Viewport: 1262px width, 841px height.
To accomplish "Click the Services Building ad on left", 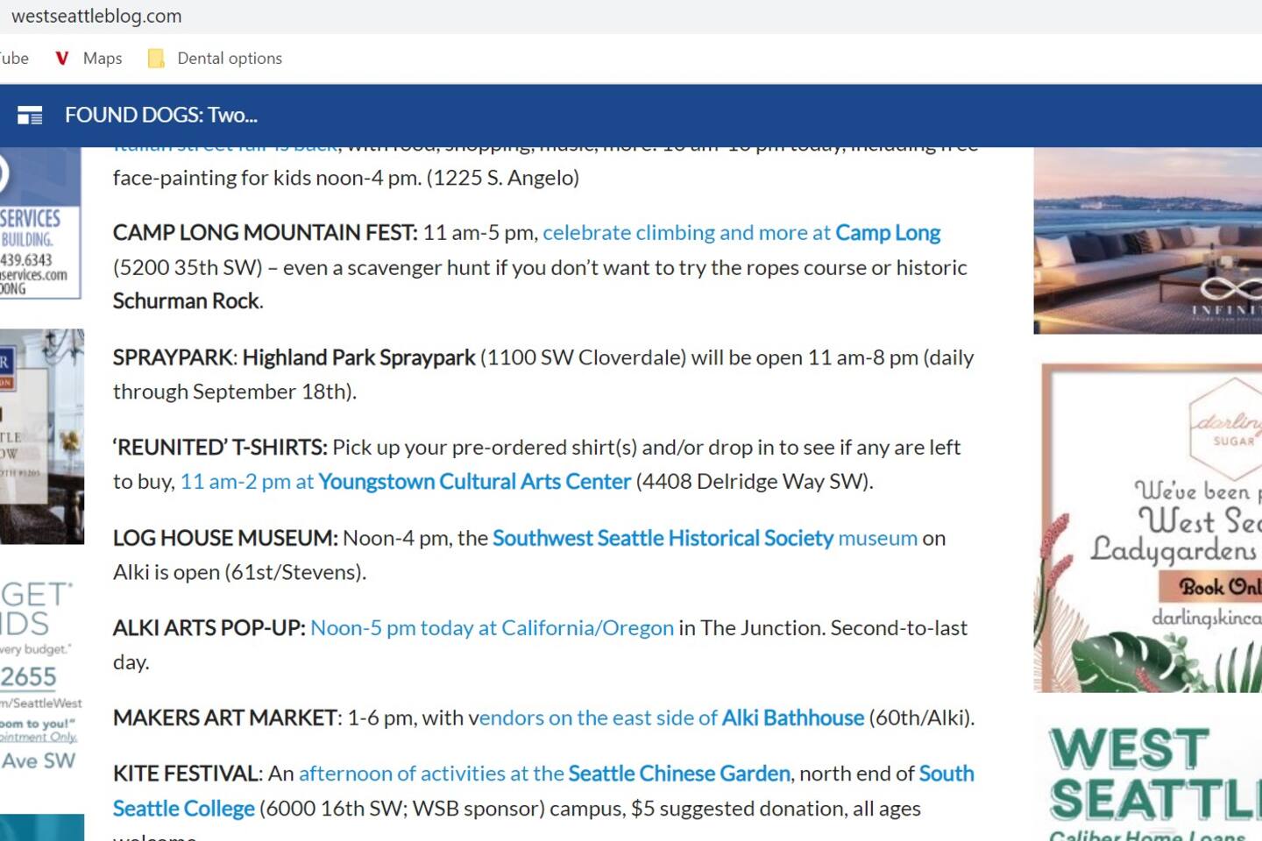I will (39, 224).
